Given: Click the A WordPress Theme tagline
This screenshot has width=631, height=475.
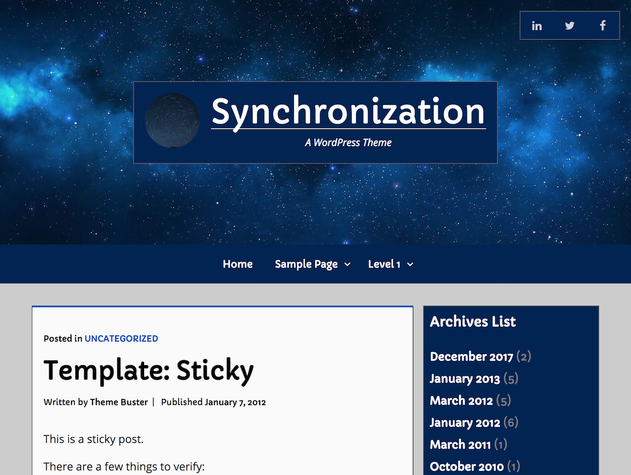Looking at the screenshot, I should tap(348, 142).
